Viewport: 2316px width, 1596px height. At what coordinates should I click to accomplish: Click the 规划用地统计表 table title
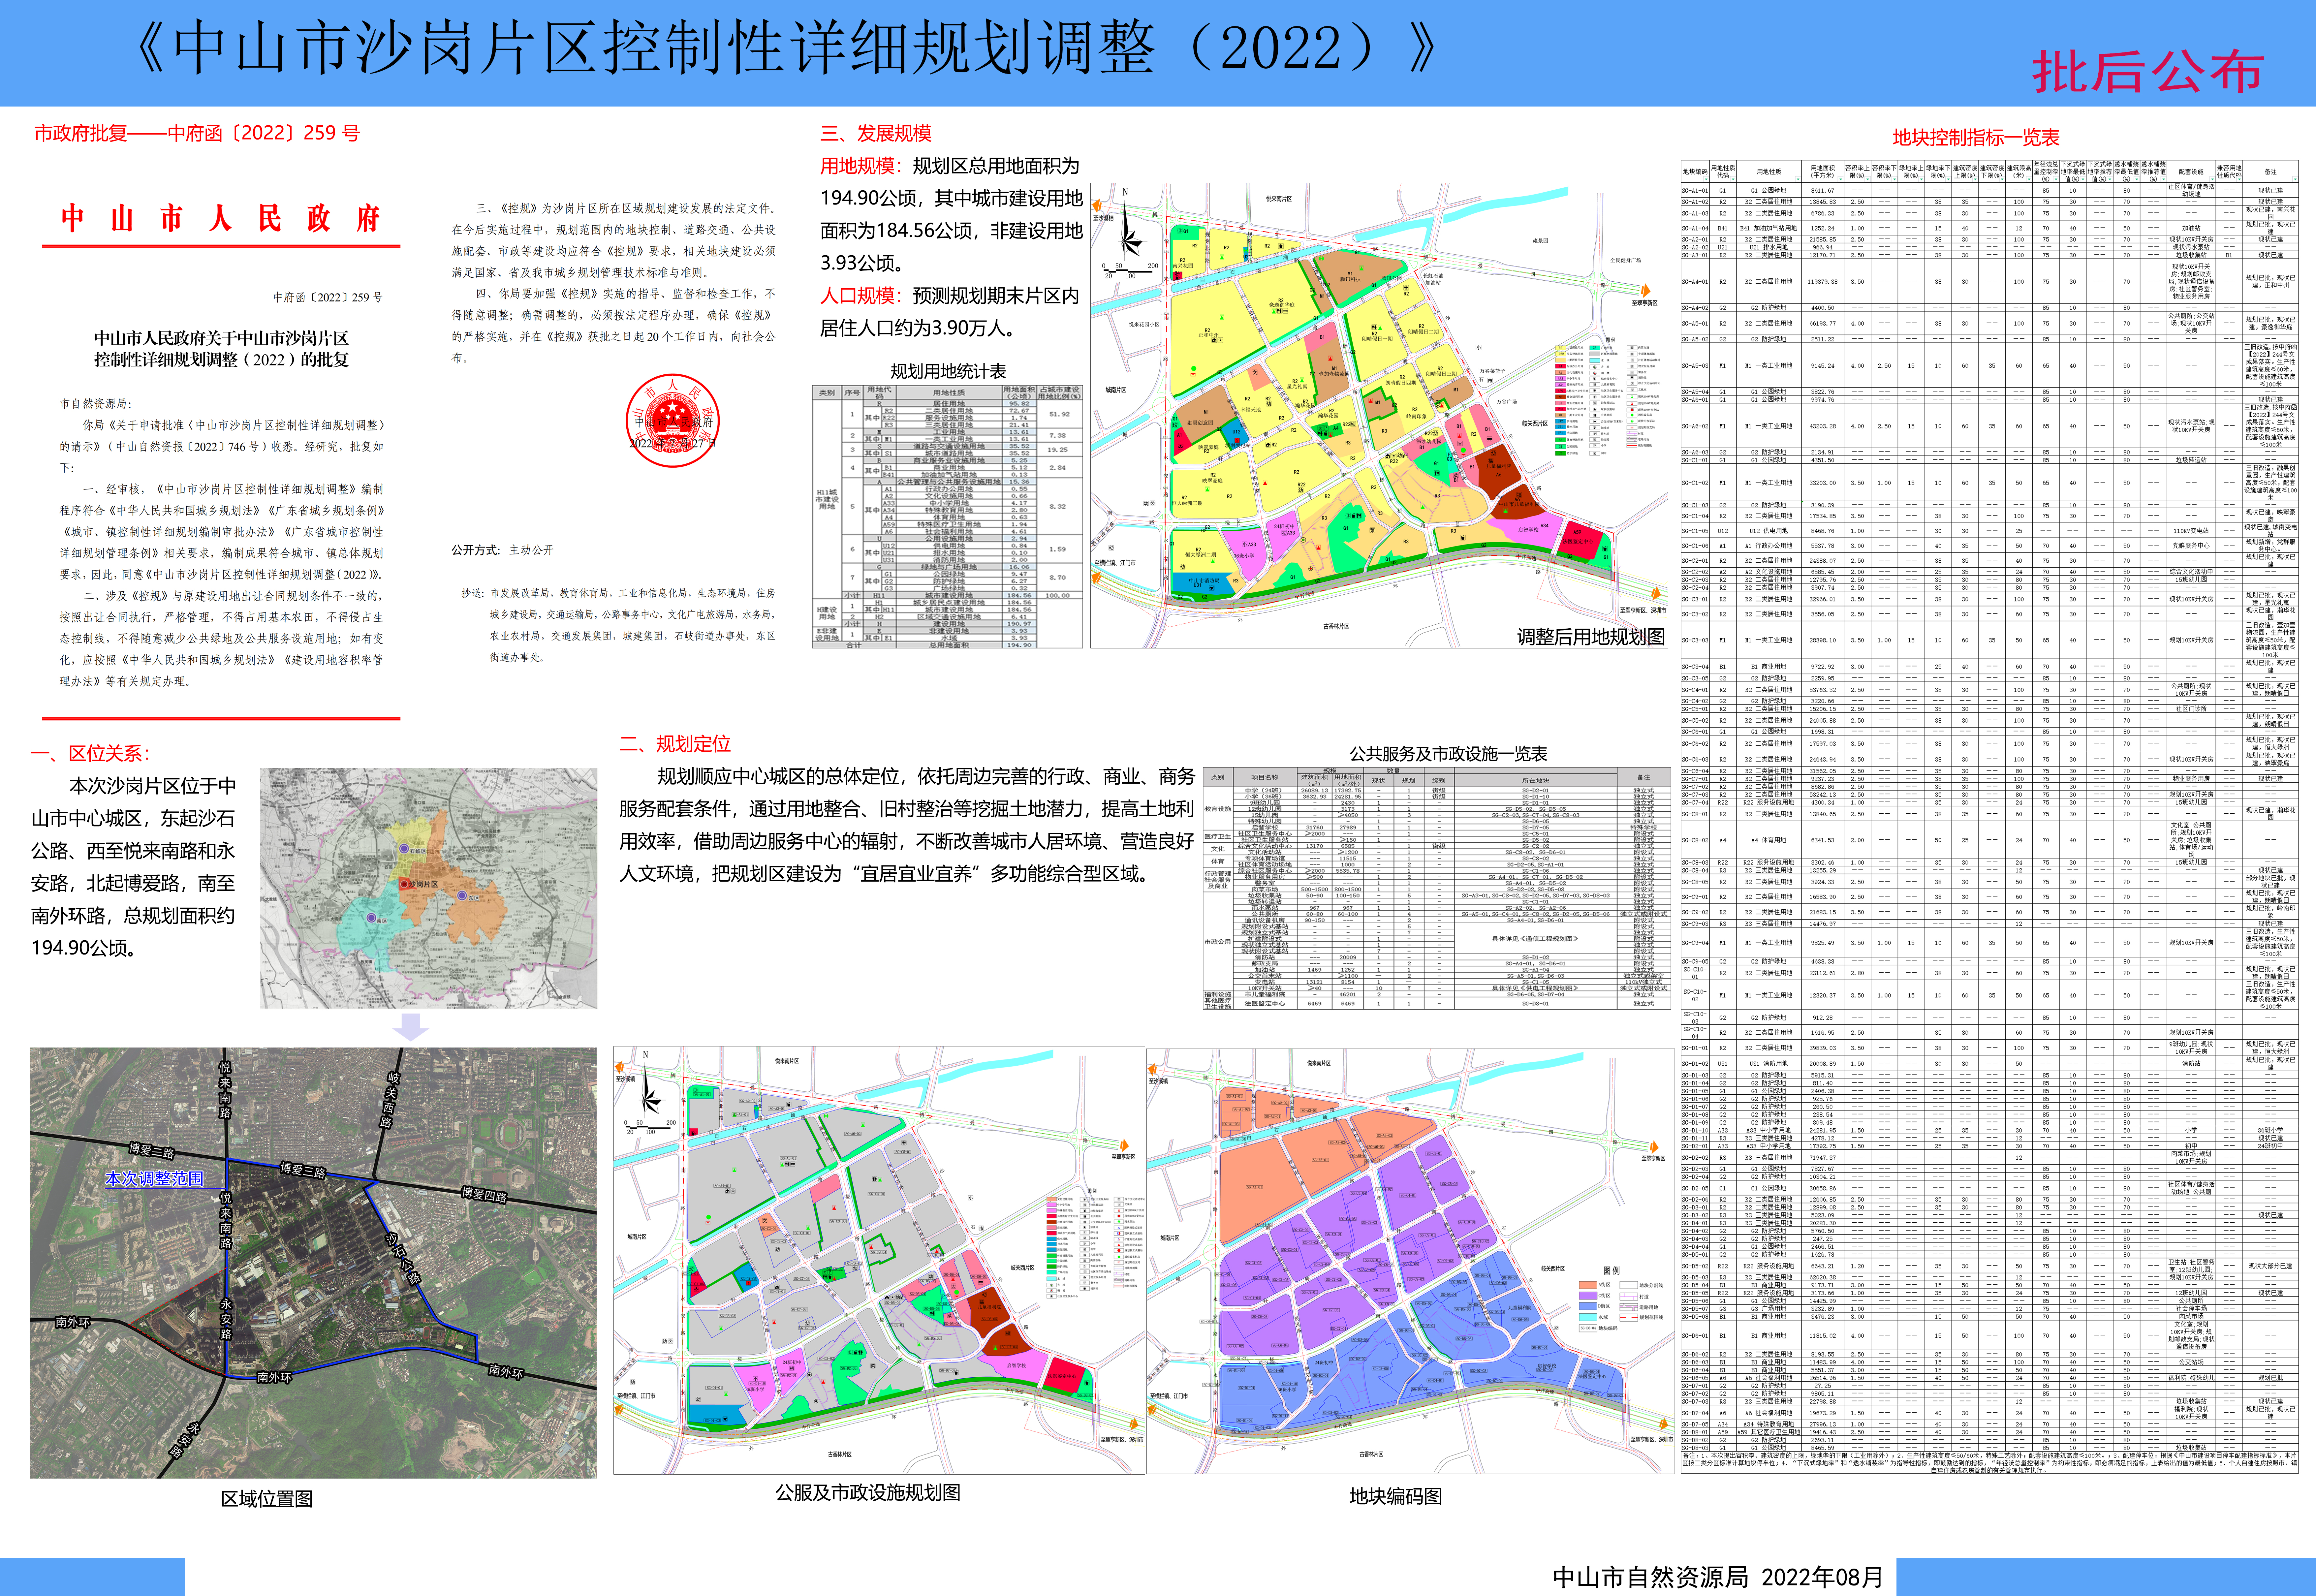pos(948,371)
